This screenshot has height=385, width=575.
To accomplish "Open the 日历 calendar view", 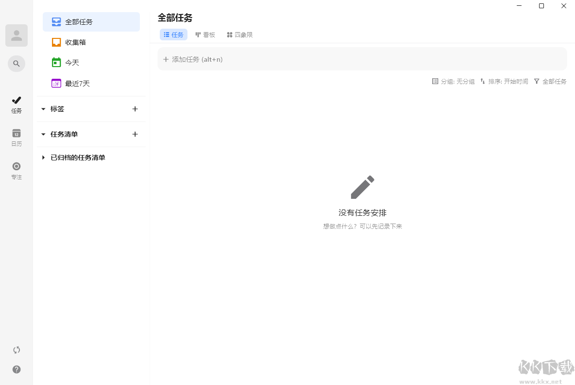I will [17, 138].
